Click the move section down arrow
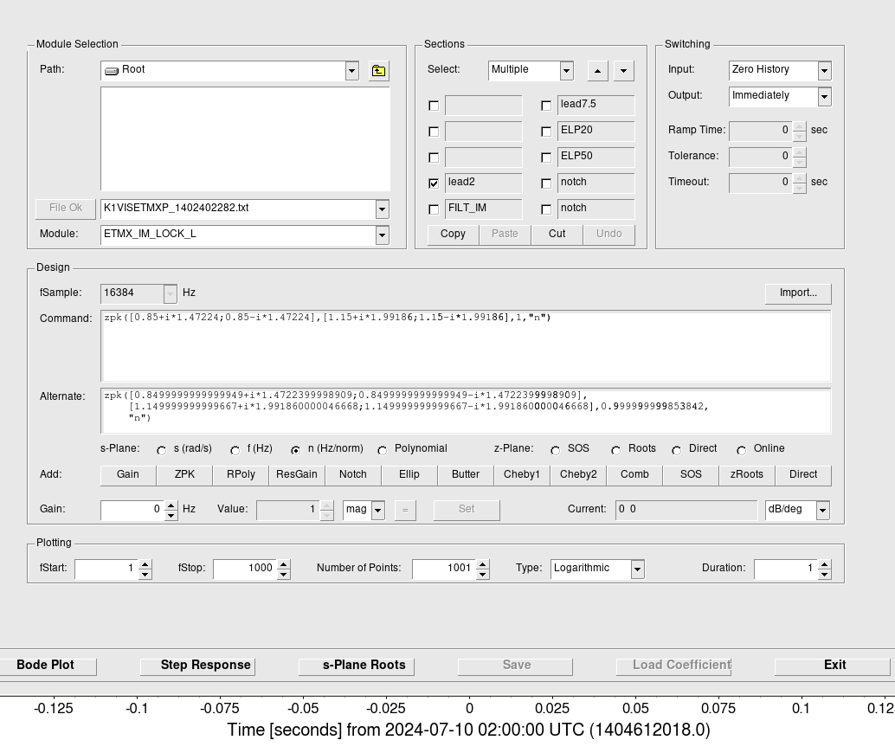This screenshot has height=753, width=895. (x=623, y=71)
